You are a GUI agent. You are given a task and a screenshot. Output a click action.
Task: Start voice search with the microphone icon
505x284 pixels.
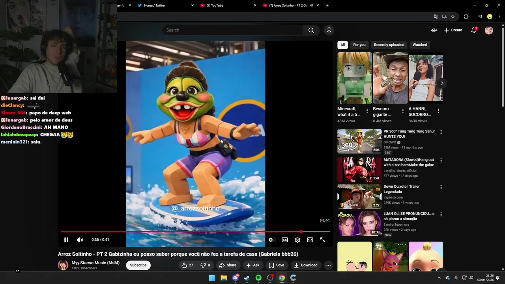329,30
